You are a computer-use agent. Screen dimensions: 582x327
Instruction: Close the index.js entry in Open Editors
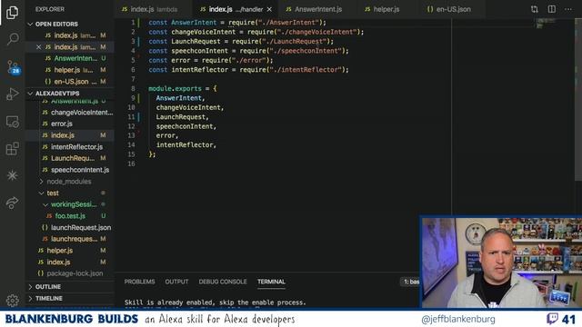pos(38,47)
